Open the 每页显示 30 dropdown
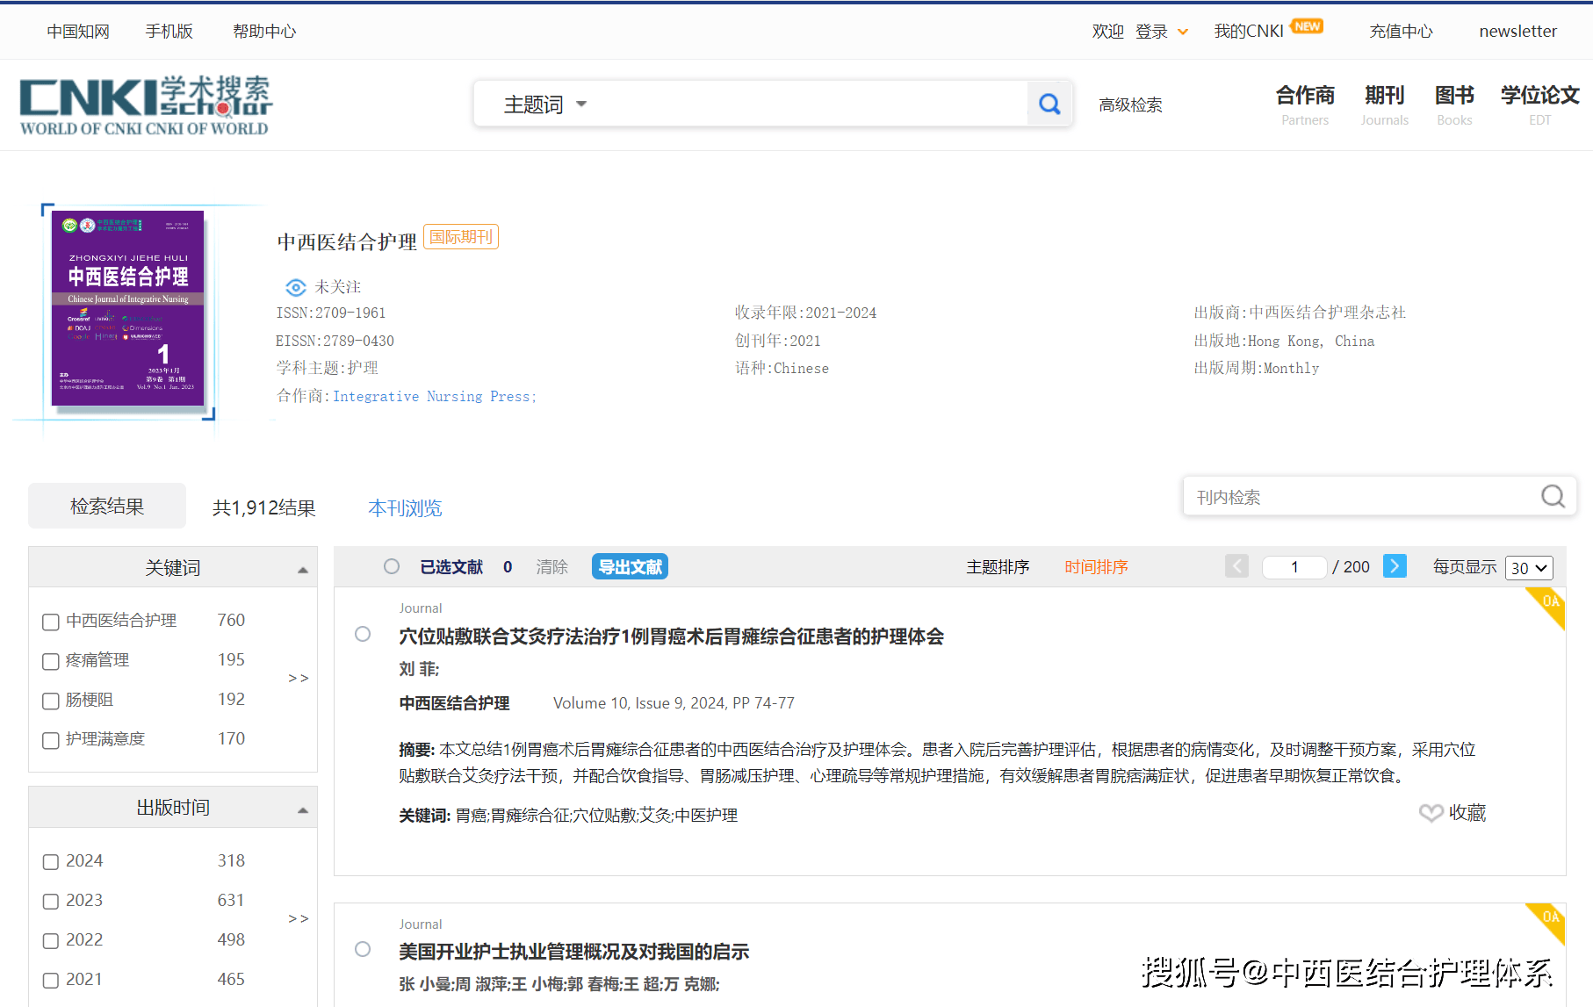This screenshot has width=1593, height=1007. [x=1529, y=568]
